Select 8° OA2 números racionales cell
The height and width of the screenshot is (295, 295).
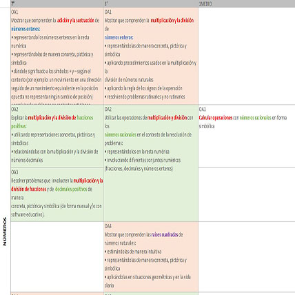151,163
